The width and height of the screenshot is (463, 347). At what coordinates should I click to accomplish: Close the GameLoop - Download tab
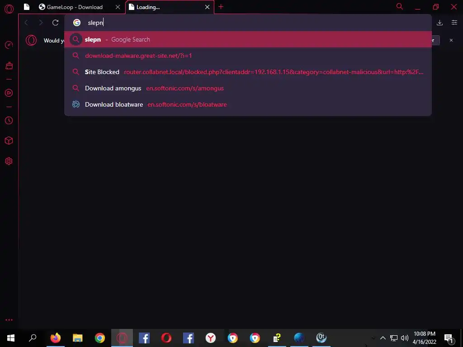tap(118, 7)
